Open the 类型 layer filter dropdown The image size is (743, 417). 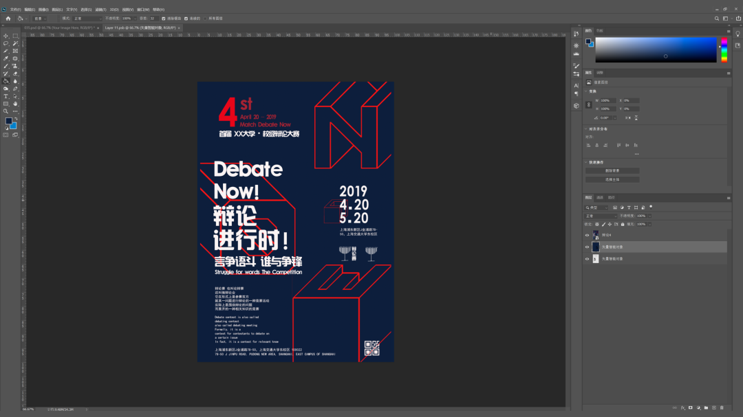pos(596,207)
